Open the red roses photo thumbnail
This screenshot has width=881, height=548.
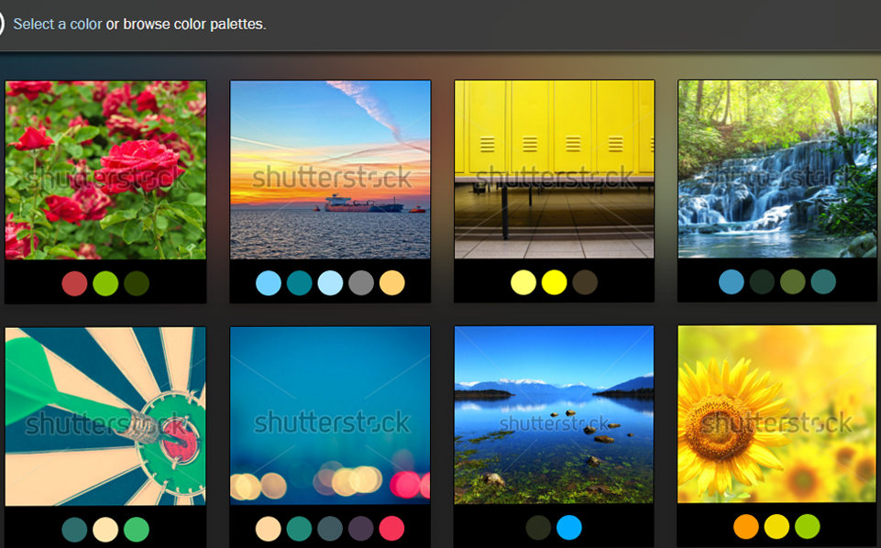(x=105, y=170)
